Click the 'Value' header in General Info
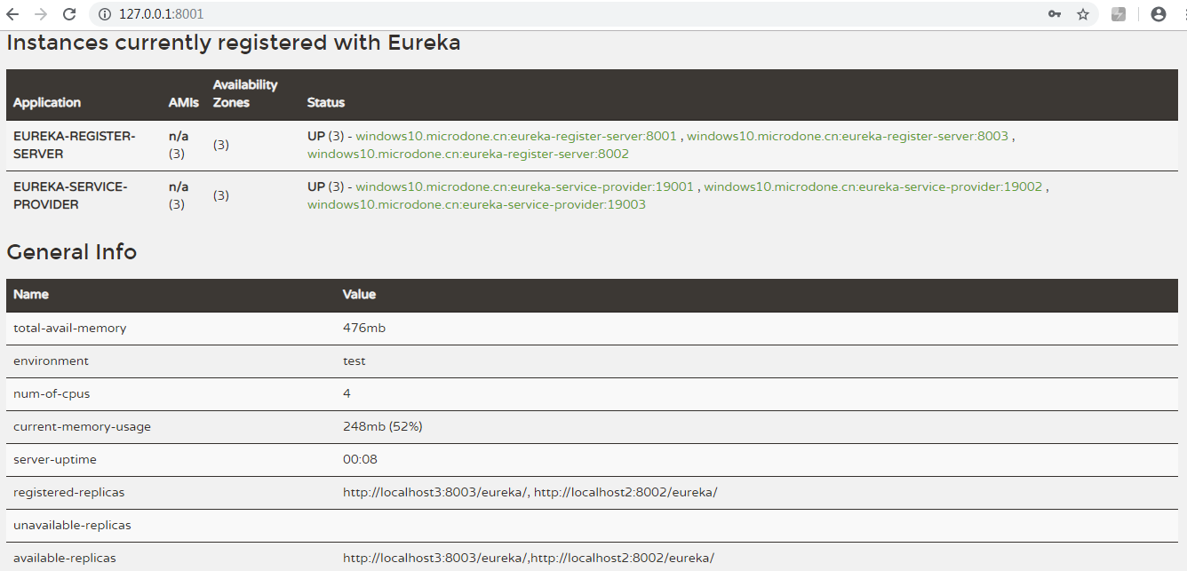Image resolution: width=1187 pixels, height=571 pixels. [360, 294]
